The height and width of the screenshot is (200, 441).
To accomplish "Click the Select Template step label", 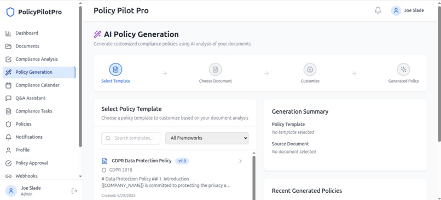I will click(x=115, y=81).
